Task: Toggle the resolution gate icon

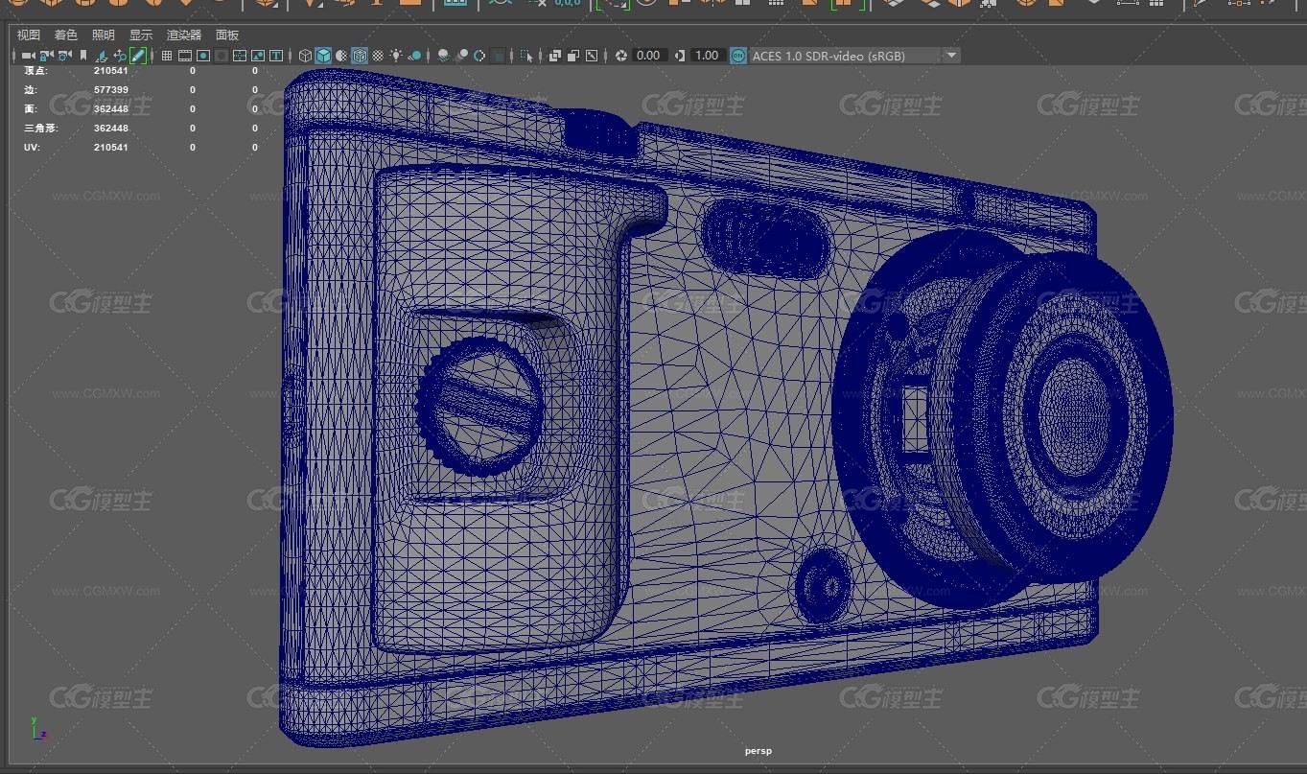Action: (203, 56)
